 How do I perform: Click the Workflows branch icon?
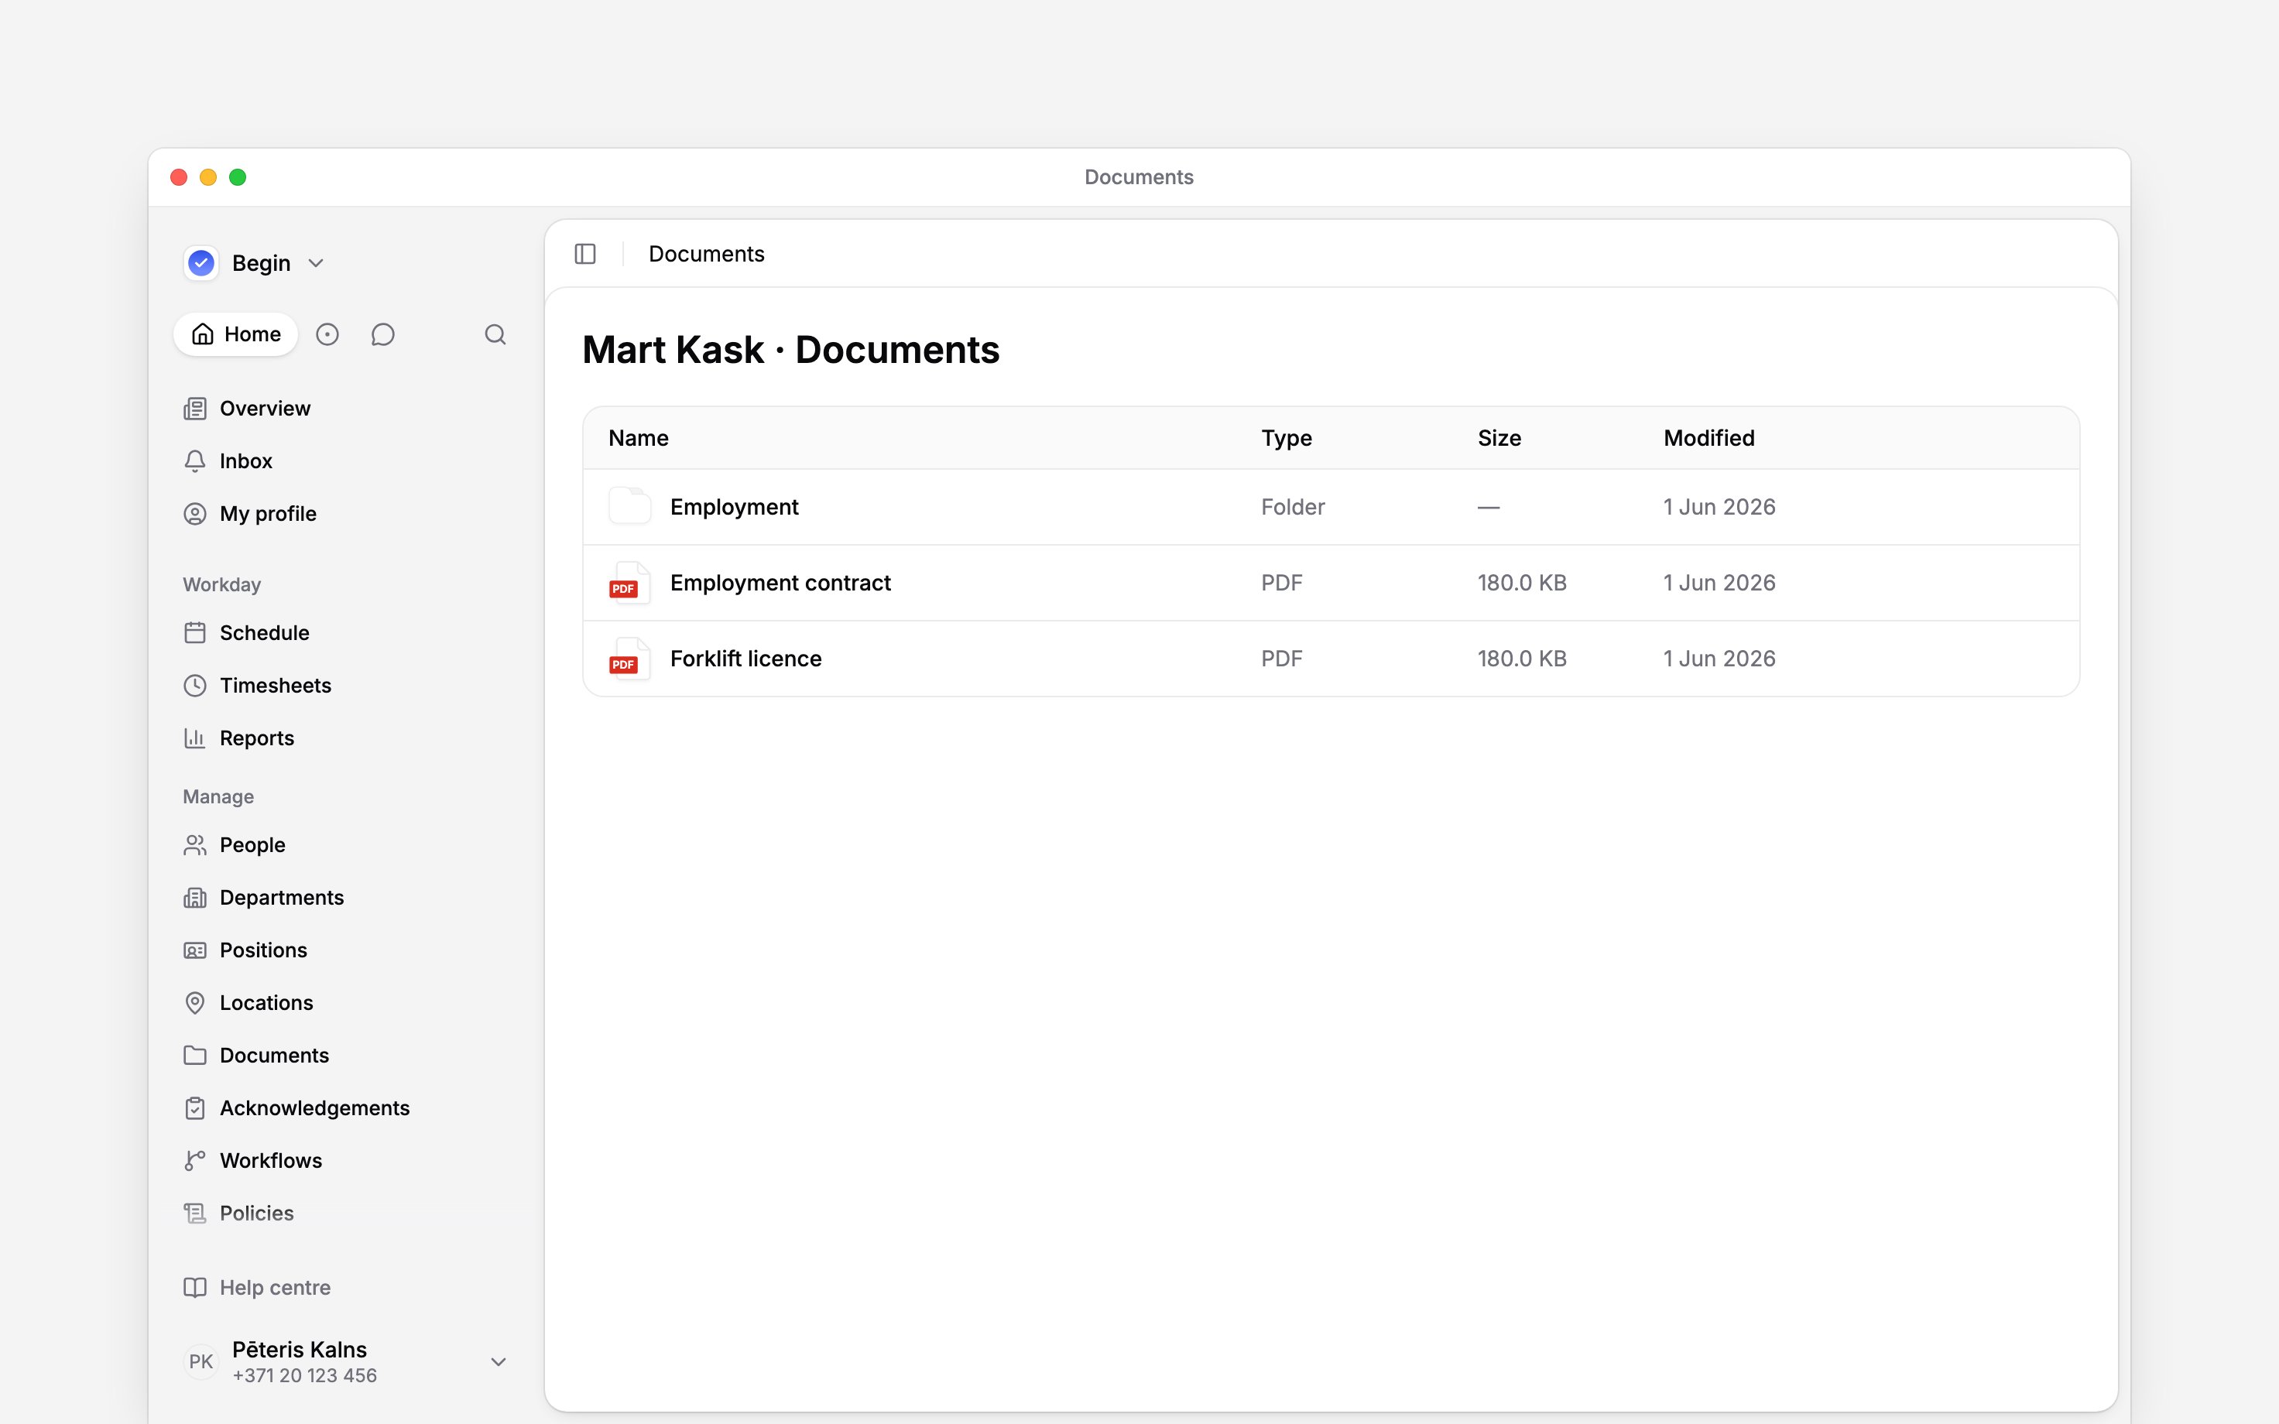click(195, 1161)
